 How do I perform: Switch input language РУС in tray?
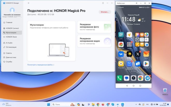[x=147, y=104]
